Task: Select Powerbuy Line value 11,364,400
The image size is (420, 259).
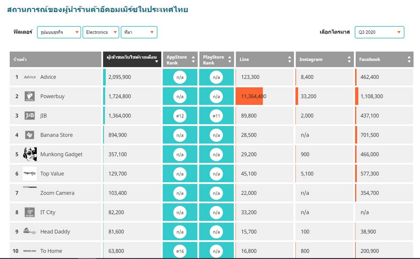Action: (x=254, y=96)
